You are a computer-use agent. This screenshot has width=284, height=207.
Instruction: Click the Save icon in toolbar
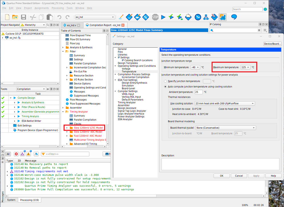tap(23, 17)
